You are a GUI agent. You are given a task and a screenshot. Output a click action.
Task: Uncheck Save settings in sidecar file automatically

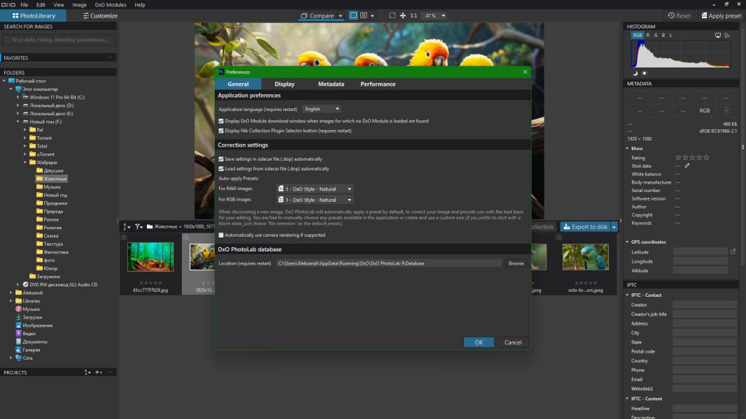[221, 159]
